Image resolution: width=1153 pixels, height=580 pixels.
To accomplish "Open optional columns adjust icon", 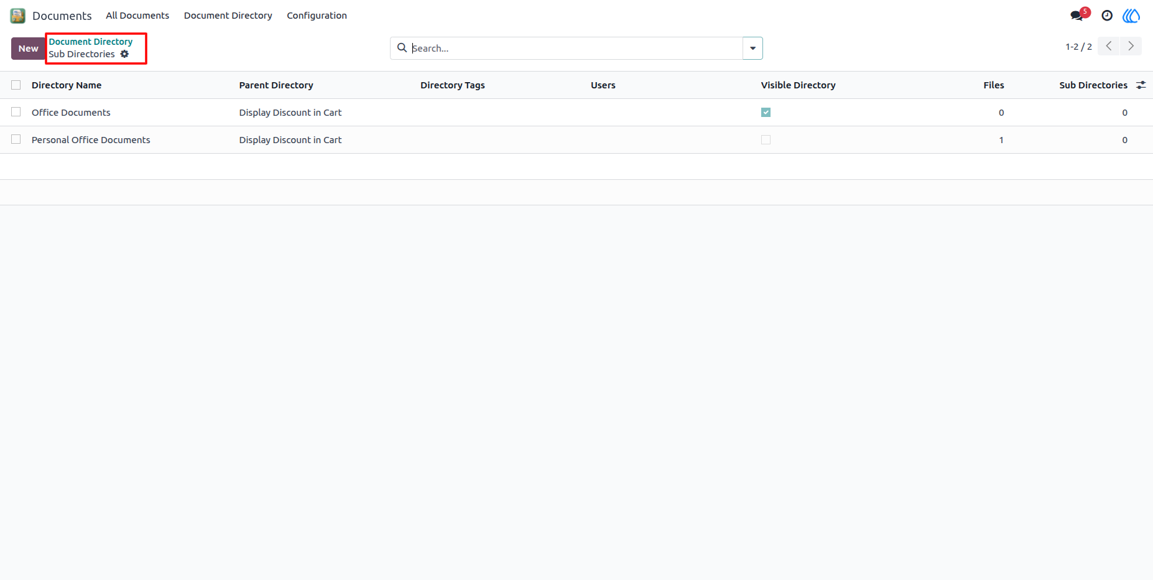I will pyautogui.click(x=1141, y=85).
